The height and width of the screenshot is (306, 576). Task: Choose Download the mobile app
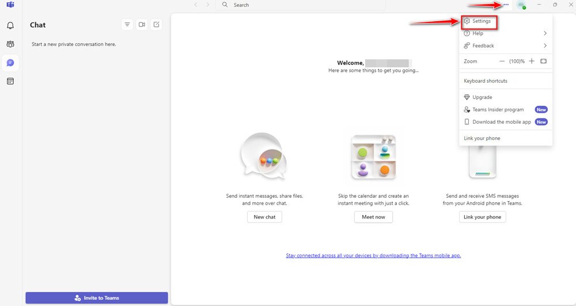[x=506, y=122]
